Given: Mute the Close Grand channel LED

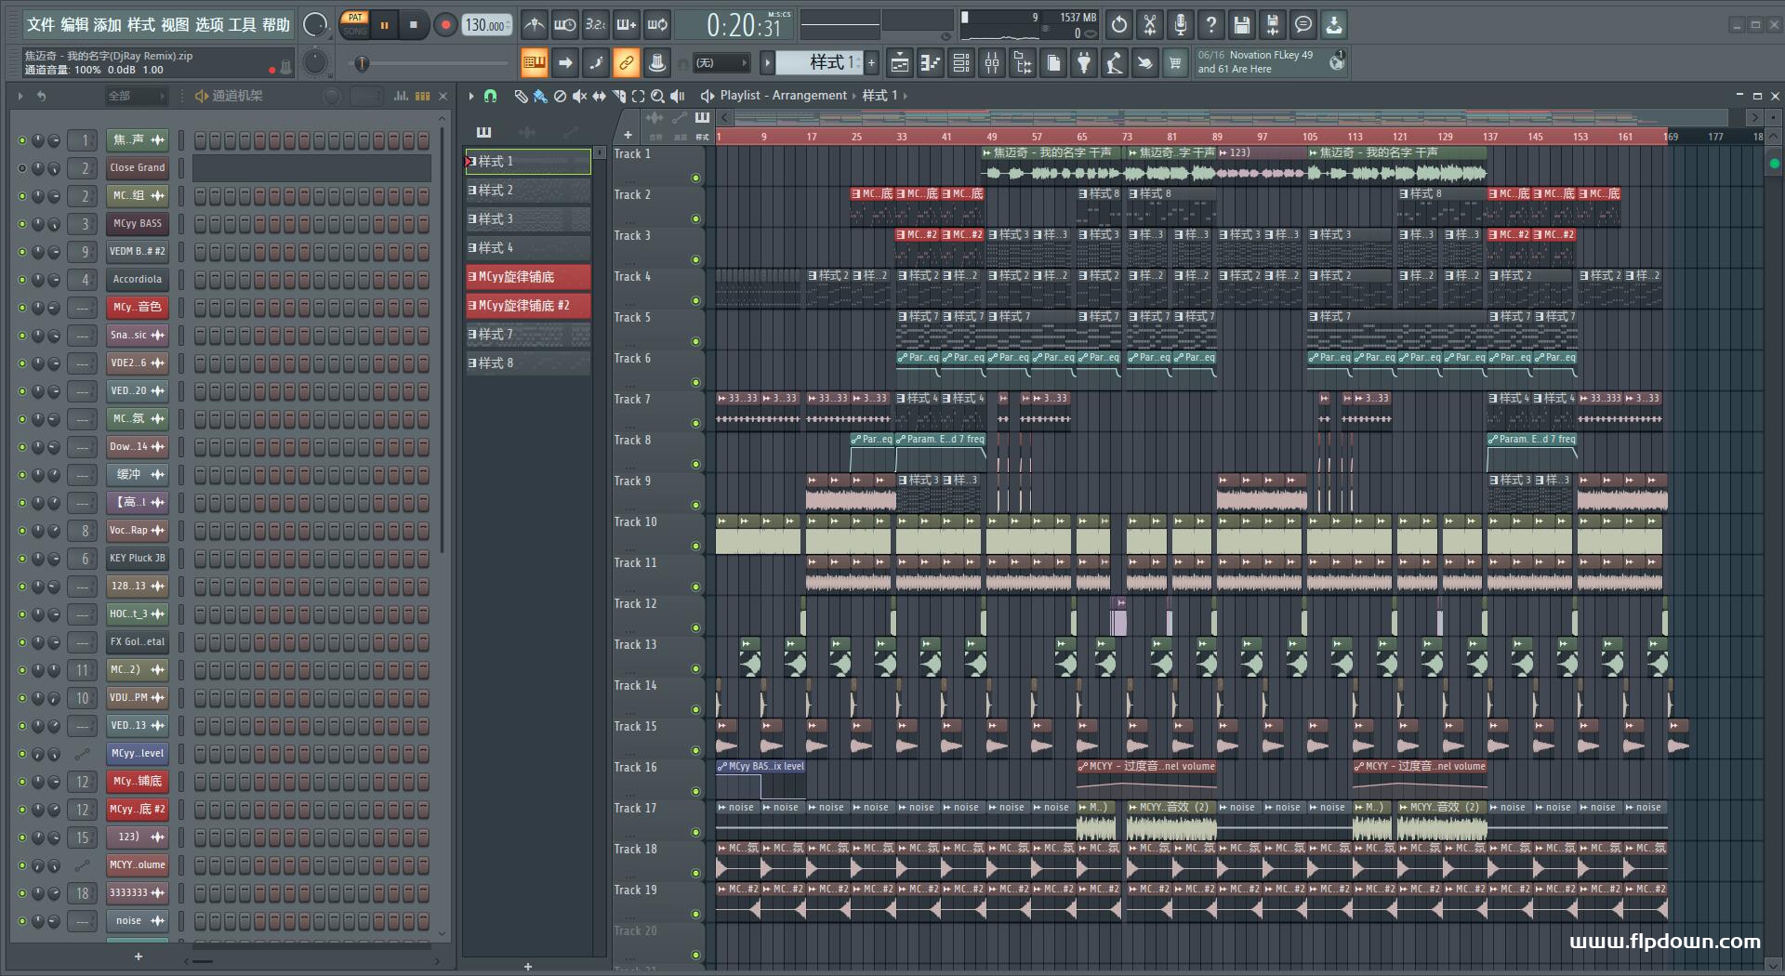Looking at the screenshot, I should (22, 168).
